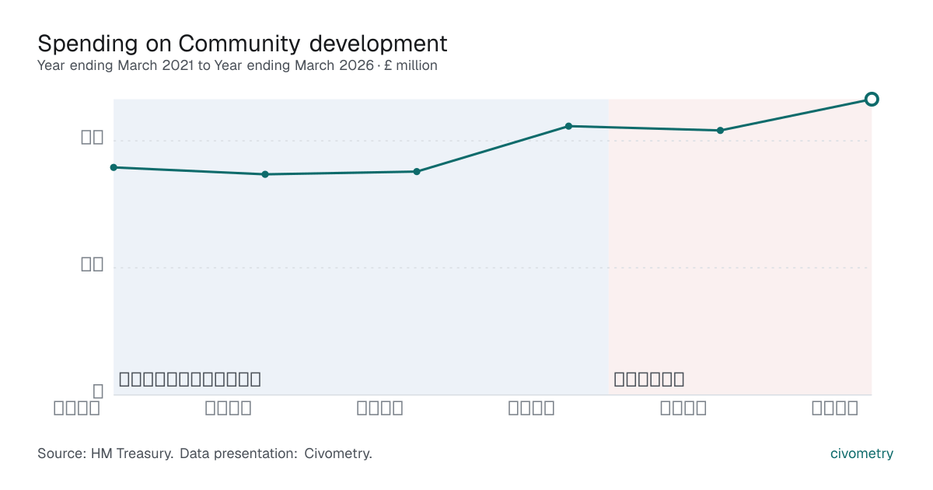Click the hollow circle end data point
The image size is (933, 490).
click(x=872, y=99)
